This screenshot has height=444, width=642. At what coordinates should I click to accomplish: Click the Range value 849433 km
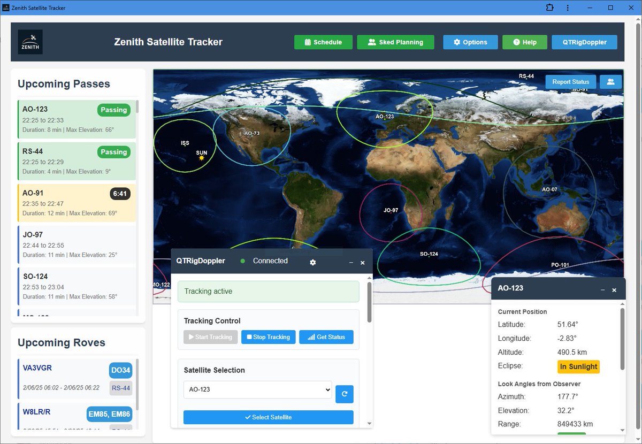(x=575, y=424)
